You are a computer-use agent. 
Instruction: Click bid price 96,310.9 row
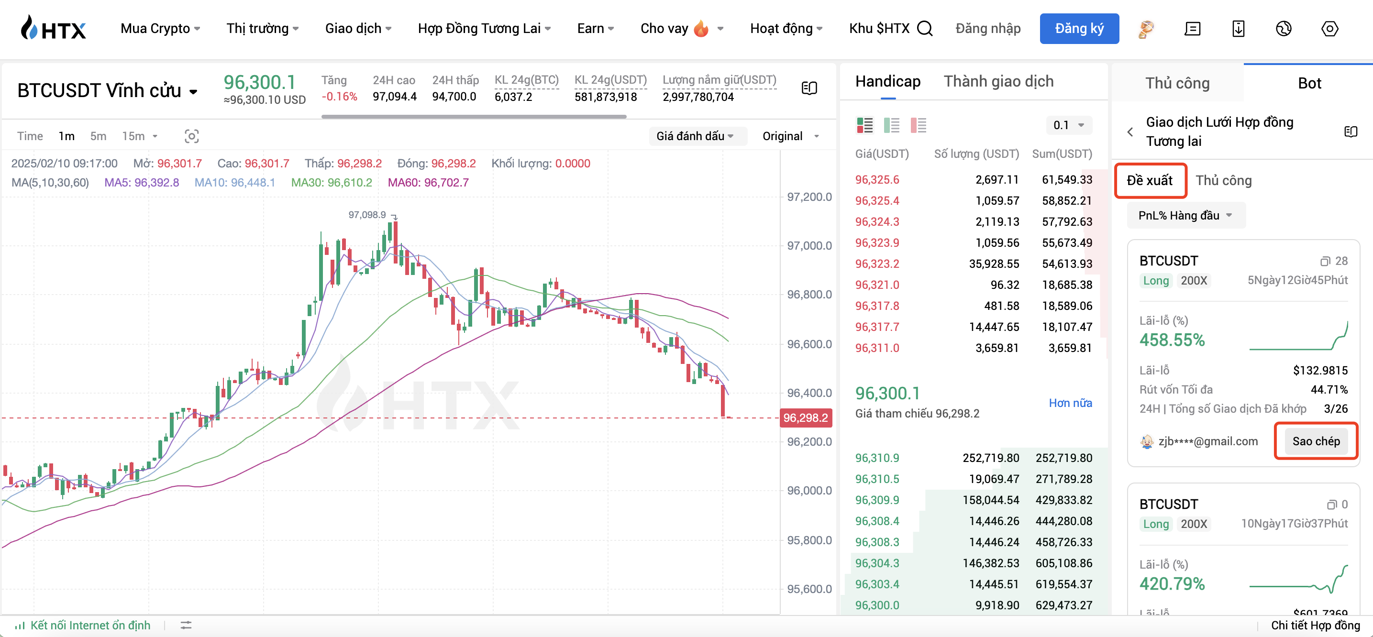(973, 458)
